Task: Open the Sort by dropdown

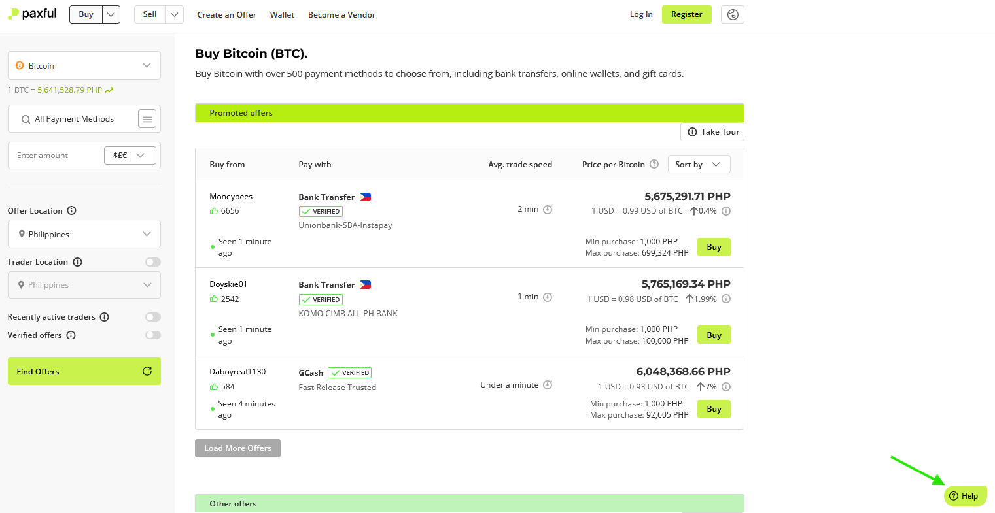Action: pyautogui.click(x=699, y=164)
